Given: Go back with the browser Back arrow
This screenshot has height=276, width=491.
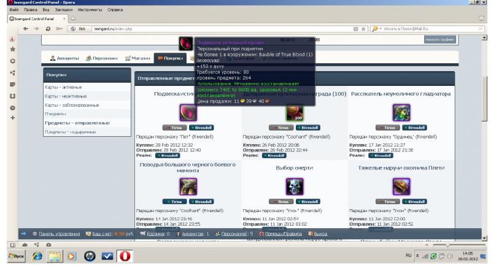Looking at the screenshot, I should [26, 28].
